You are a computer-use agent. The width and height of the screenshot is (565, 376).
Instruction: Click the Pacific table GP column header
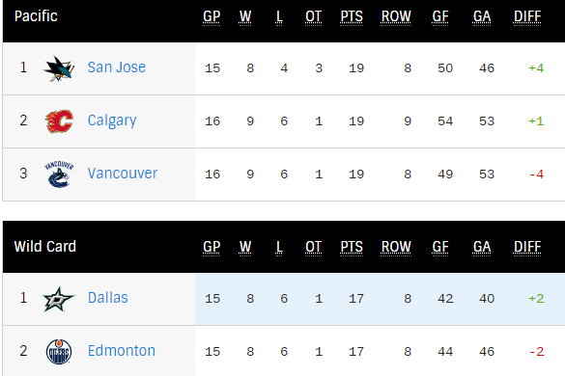pos(212,17)
